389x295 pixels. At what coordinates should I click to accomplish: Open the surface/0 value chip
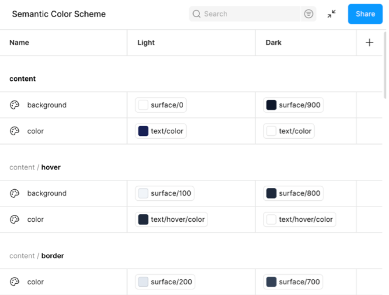point(161,105)
